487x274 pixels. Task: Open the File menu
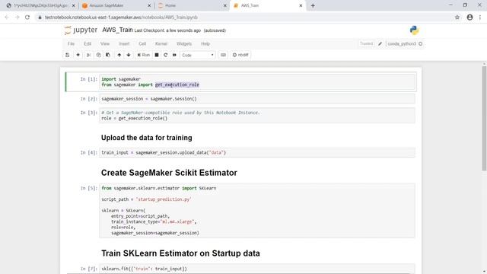tap(71, 44)
